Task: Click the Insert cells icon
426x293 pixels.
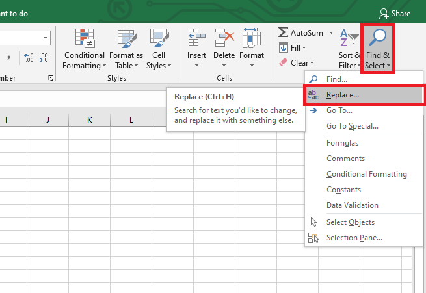Action: pyautogui.click(x=196, y=38)
